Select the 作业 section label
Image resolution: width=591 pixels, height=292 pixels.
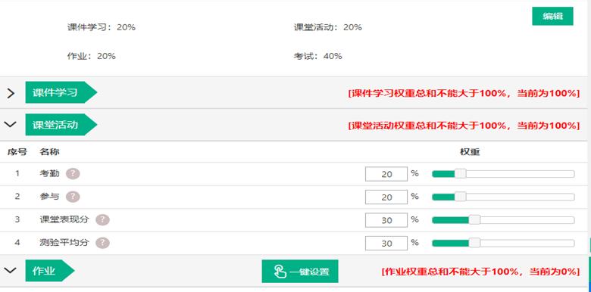coord(50,271)
